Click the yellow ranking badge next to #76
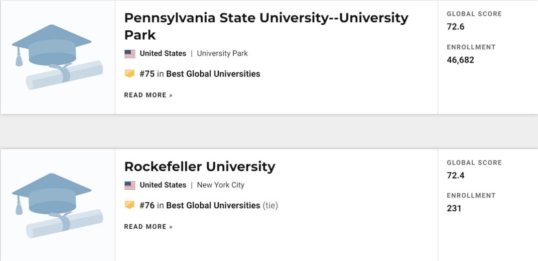 tap(130, 205)
